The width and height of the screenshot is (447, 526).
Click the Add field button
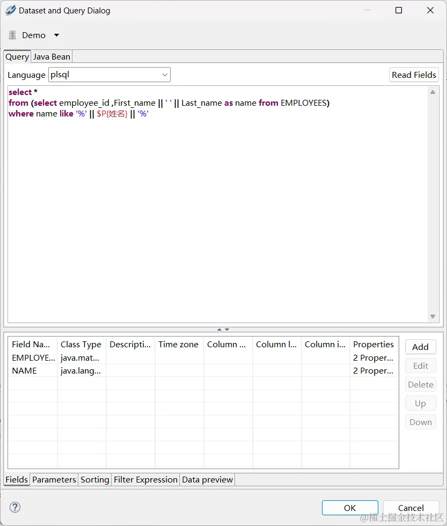421,347
